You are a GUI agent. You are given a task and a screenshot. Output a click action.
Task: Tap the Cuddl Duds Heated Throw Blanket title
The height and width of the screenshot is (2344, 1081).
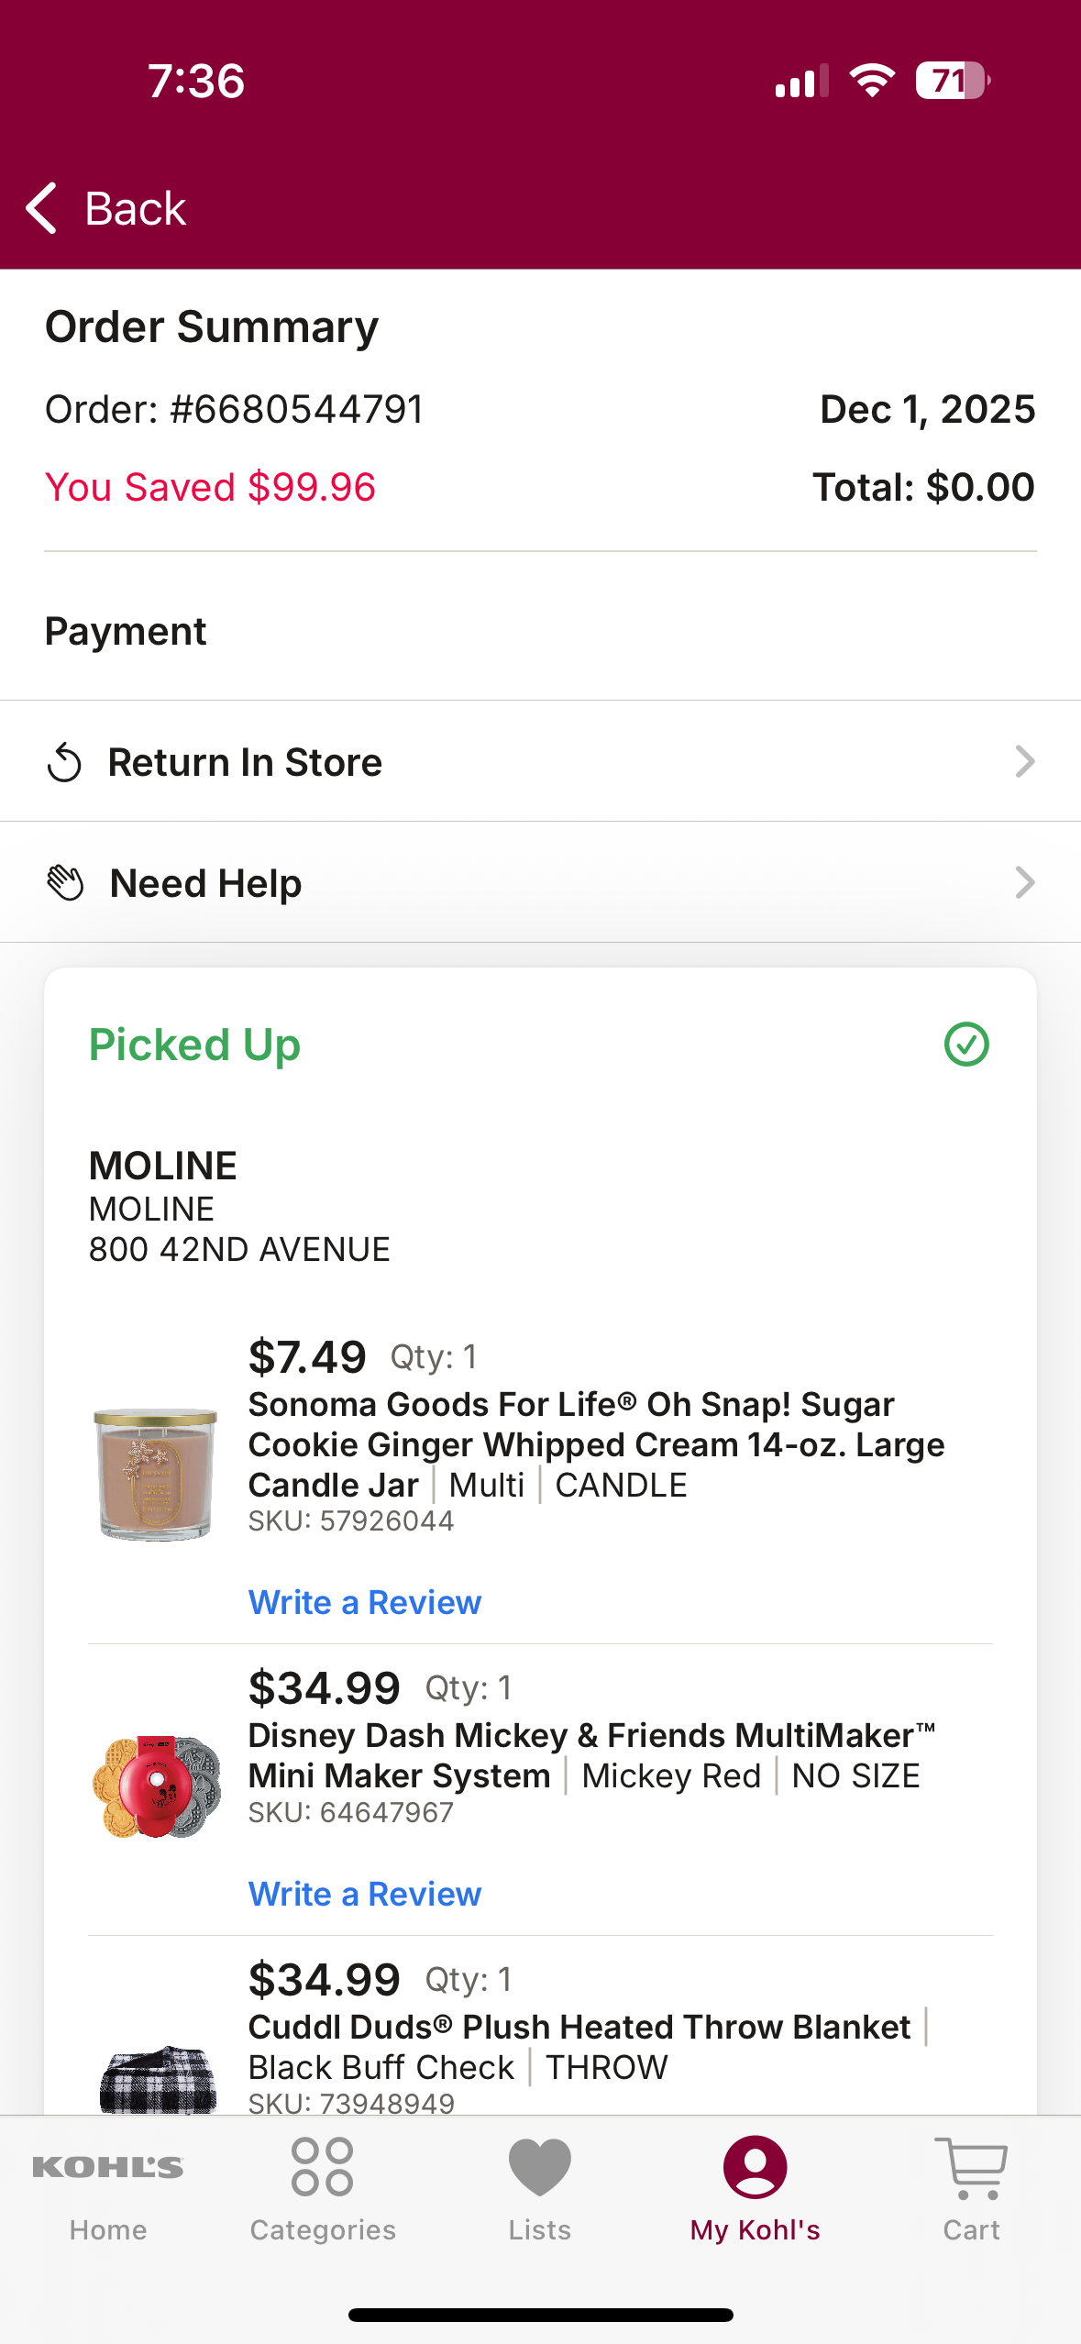[x=579, y=2027]
